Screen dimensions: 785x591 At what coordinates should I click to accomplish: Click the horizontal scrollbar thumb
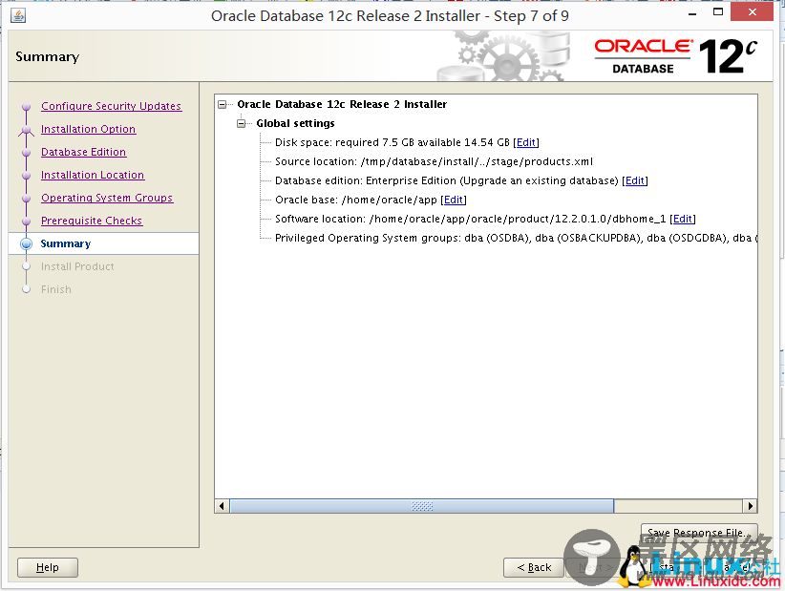pyautogui.click(x=421, y=506)
